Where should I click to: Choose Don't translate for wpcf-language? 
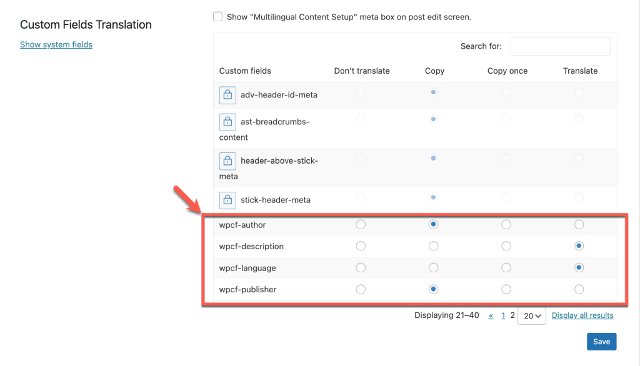click(x=361, y=268)
